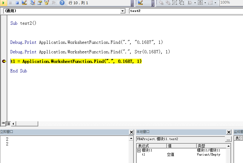The image size is (243, 163).
Task: Open call stack via the ... button
Action: [x=228, y=139]
